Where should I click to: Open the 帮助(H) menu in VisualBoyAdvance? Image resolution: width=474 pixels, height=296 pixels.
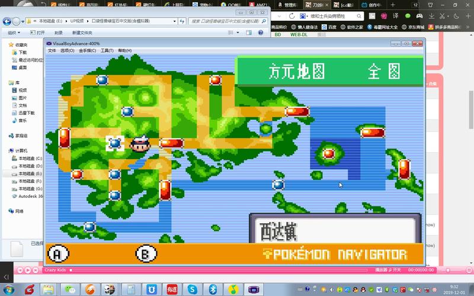[124, 50]
